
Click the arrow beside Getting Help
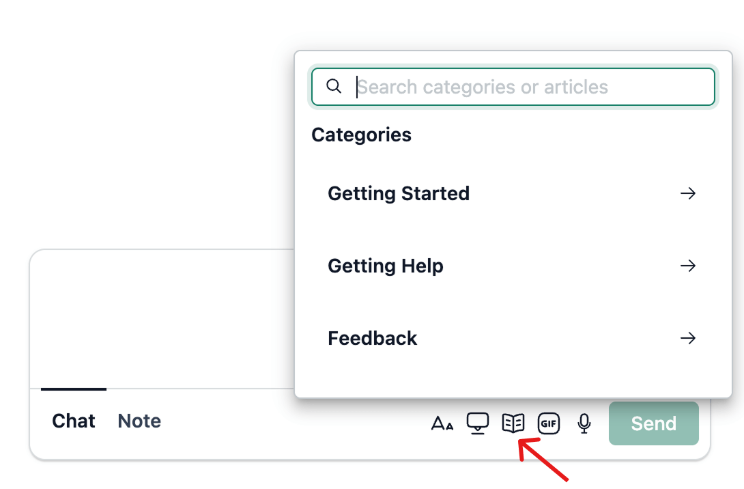pyautogui.click(x=688, y=266)
